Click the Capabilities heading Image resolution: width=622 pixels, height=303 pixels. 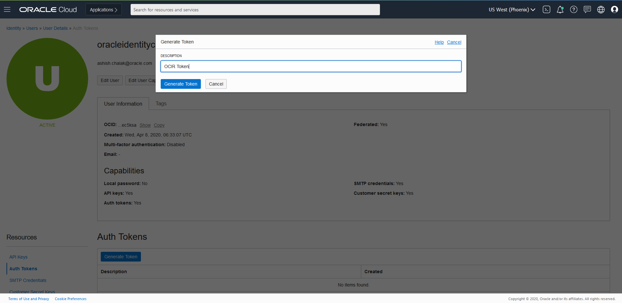(124, 171)
